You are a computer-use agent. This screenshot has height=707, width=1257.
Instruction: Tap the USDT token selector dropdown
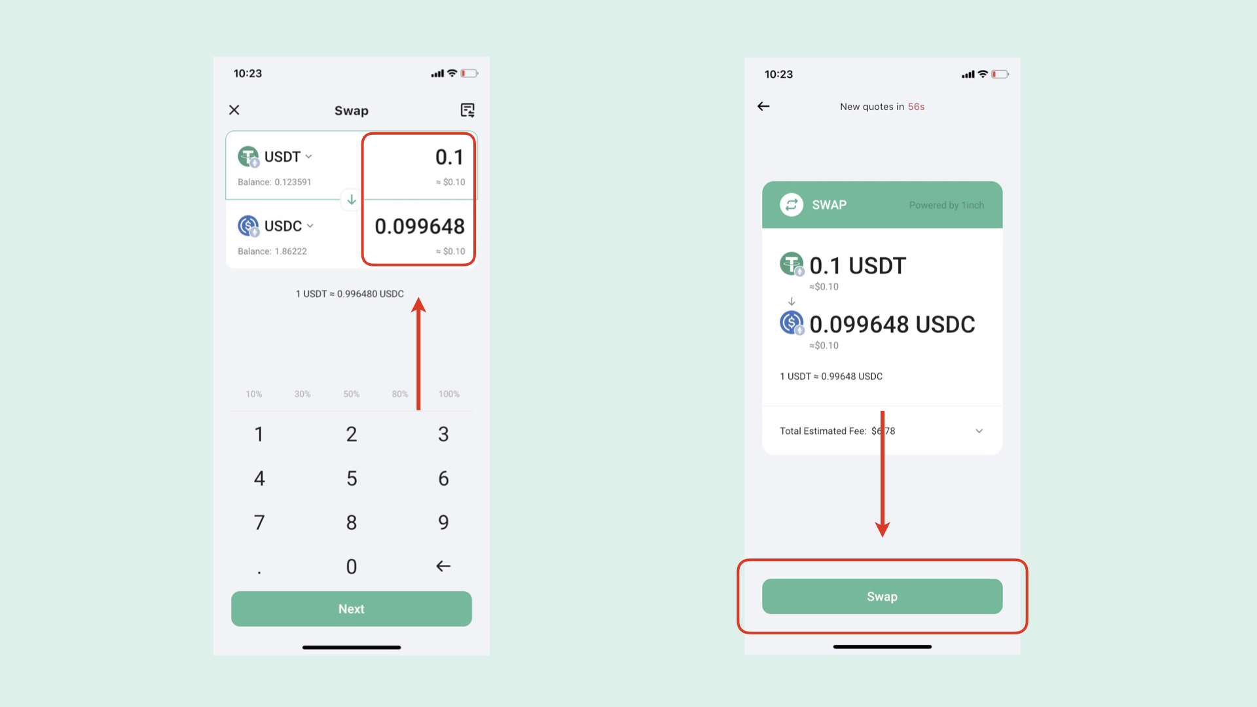click(x=276, y=156)
